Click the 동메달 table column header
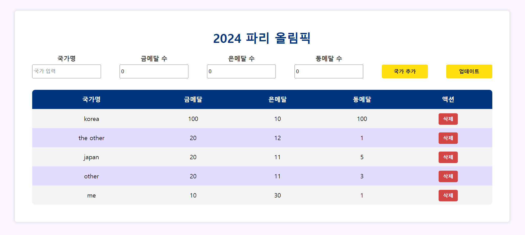This screenshot has width=525, height=235. pos(362,99)
